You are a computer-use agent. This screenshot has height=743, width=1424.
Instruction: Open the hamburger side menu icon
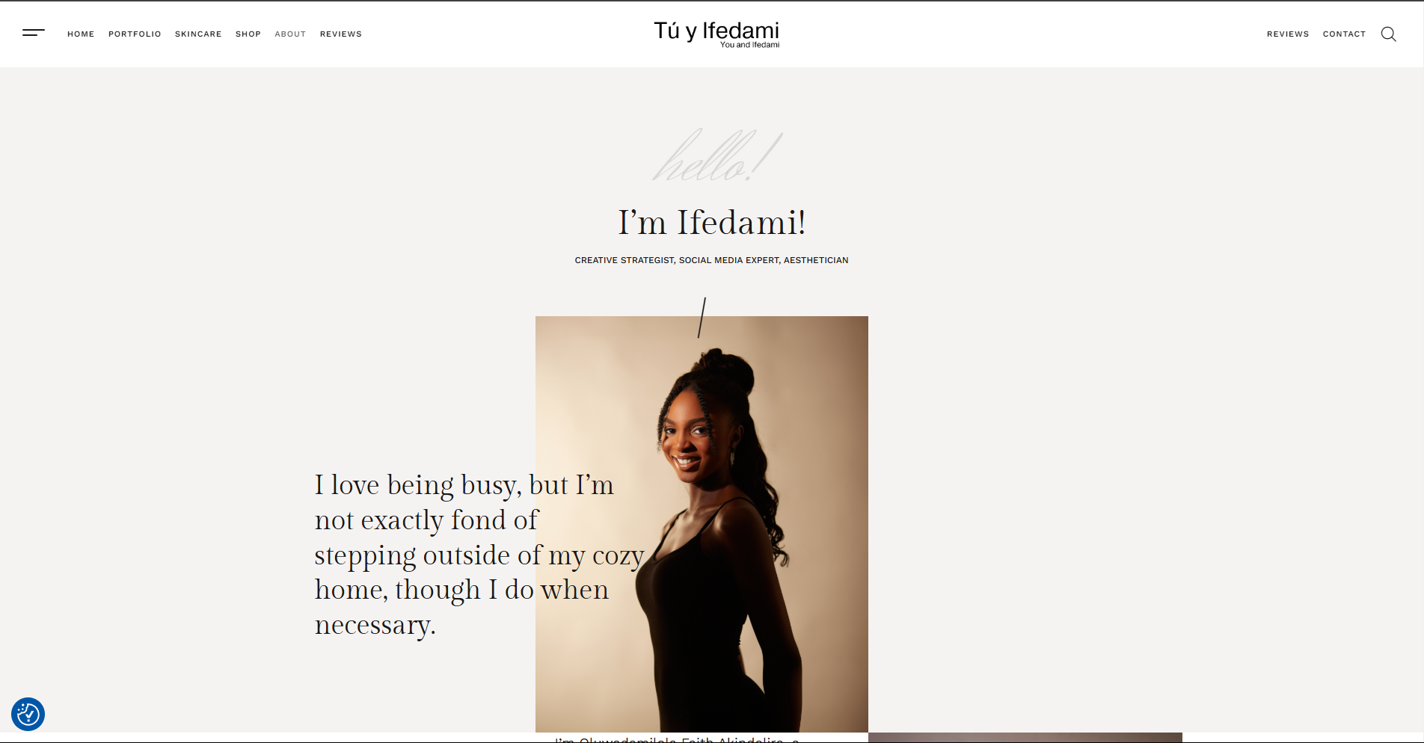pos(34,33)
